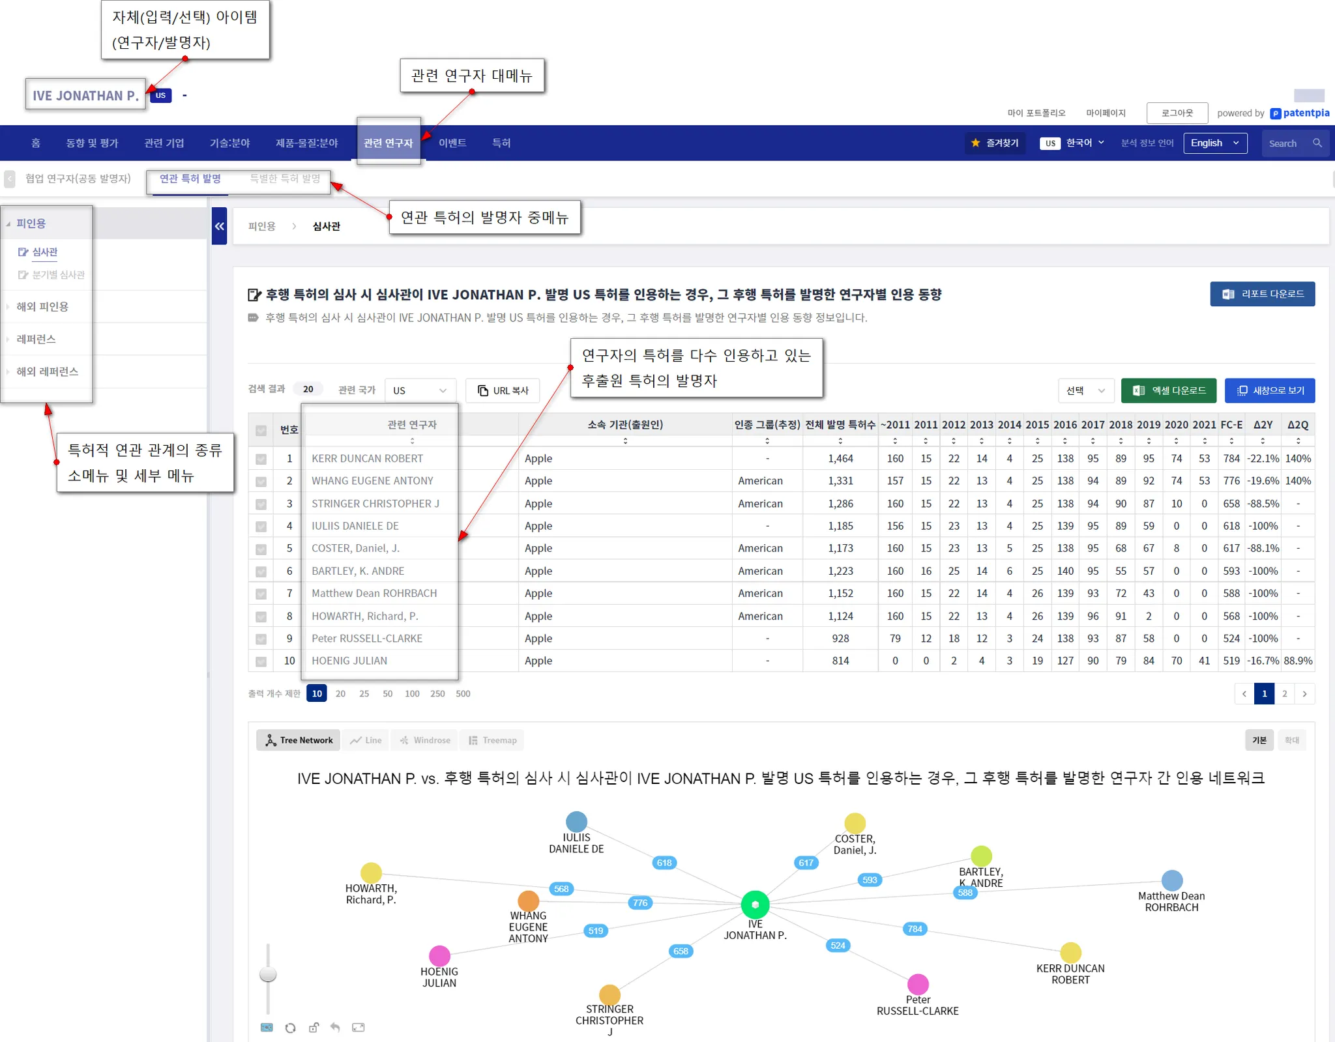Click the undo arrow icon under the graph
Image resolution: width=1335 pixels, height=1042 pixels.
point(335,1028)
